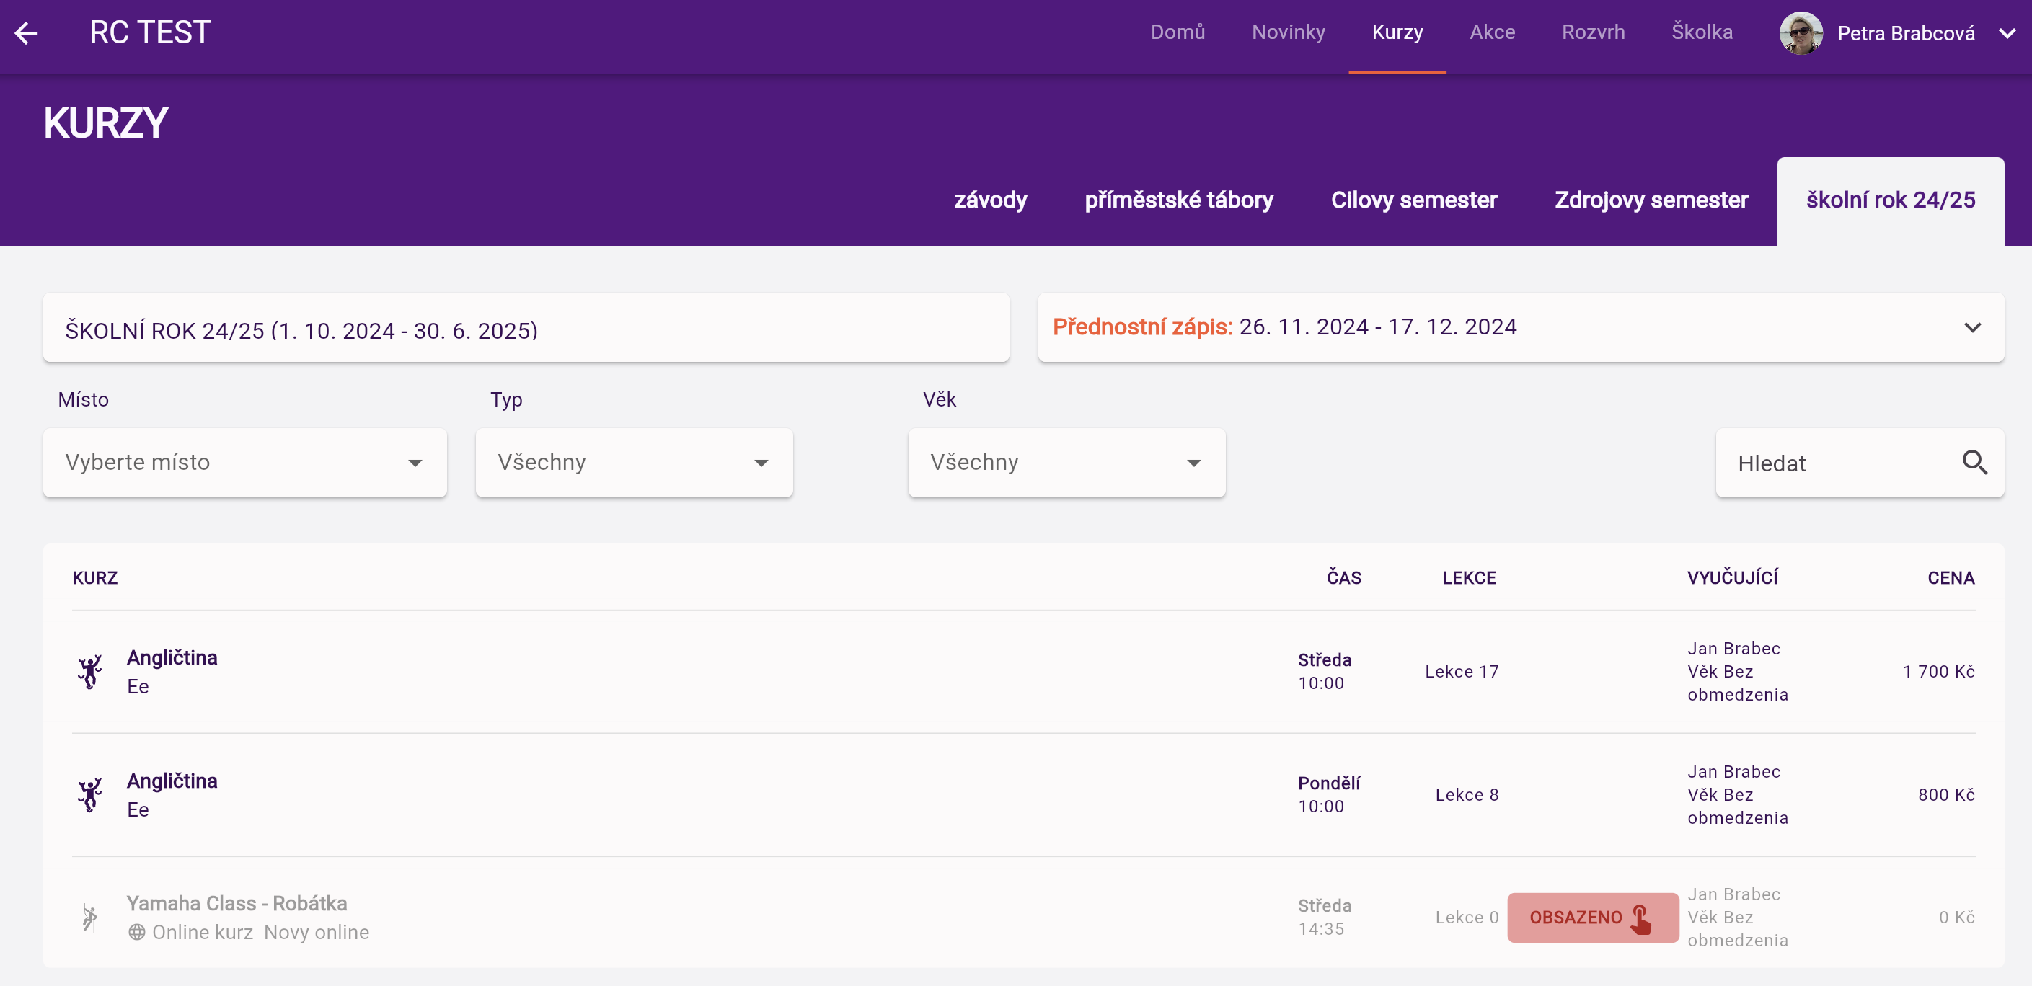Click the online course globe icon
The height and width of the screenshot is (986, 2032).
136,932
